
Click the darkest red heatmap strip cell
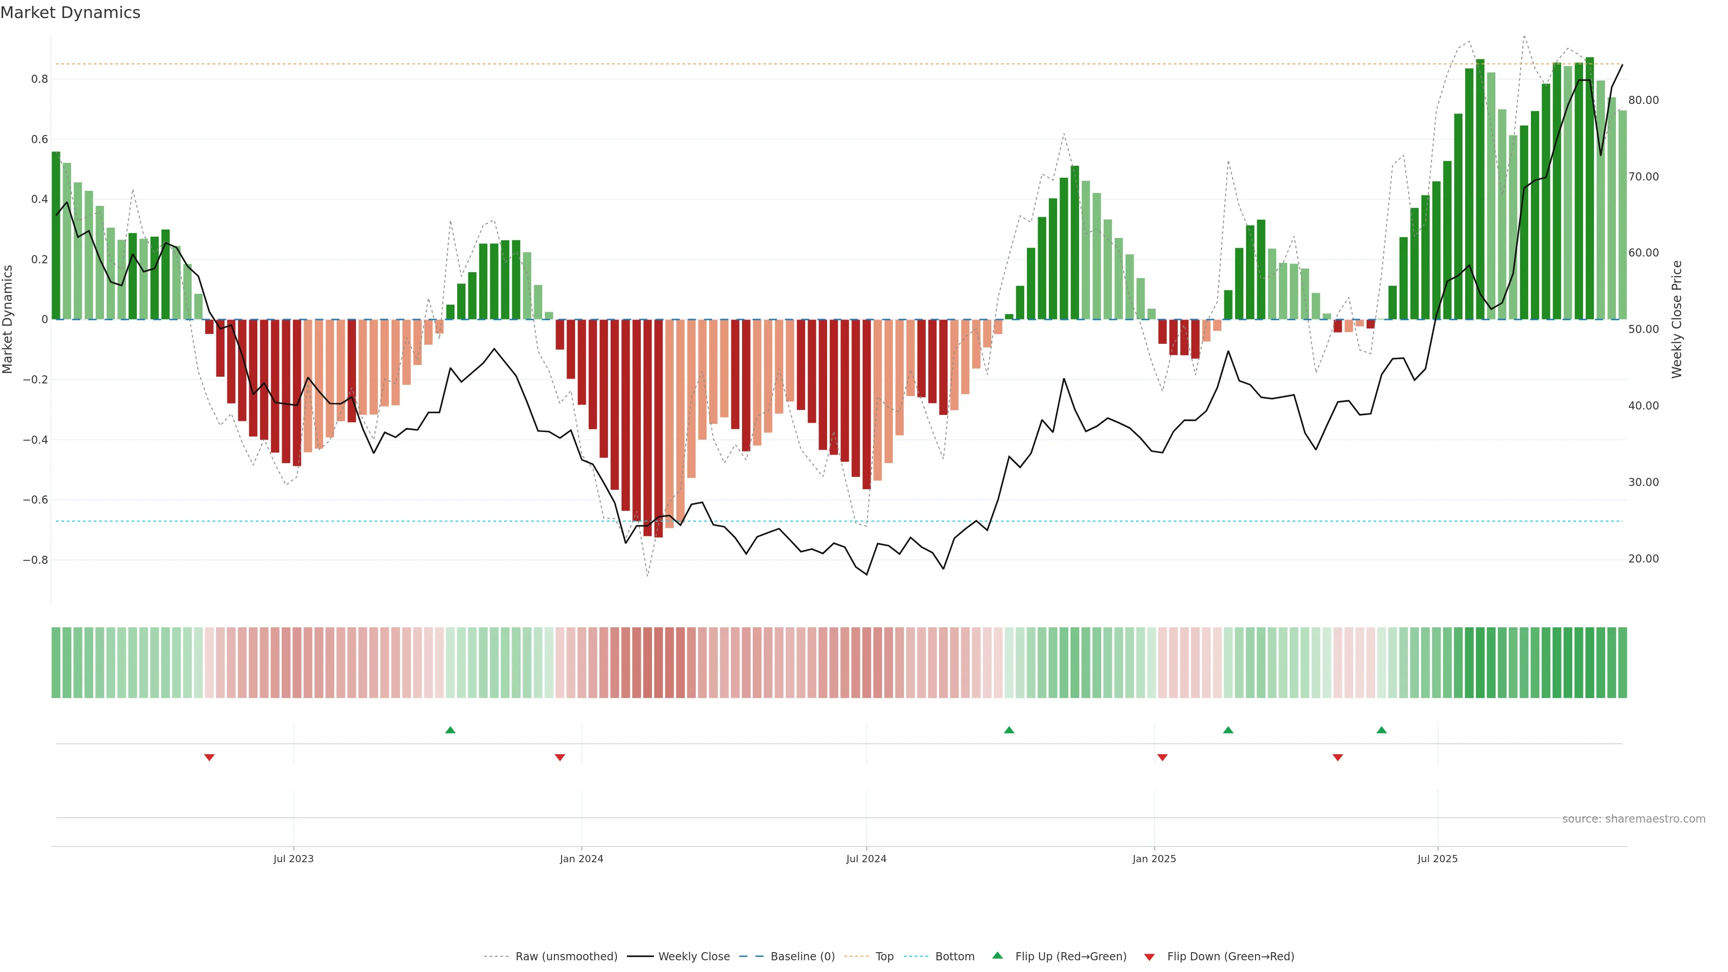coord(658,662)
